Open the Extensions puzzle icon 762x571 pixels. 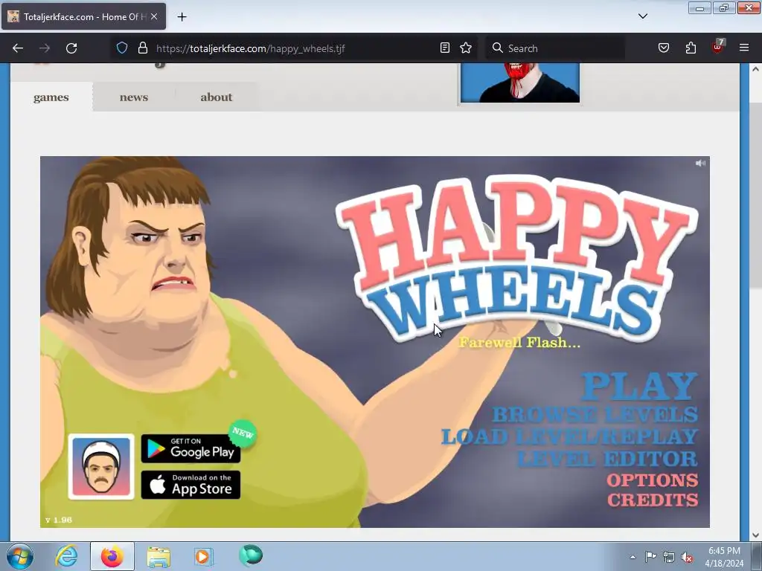(691, 48)
